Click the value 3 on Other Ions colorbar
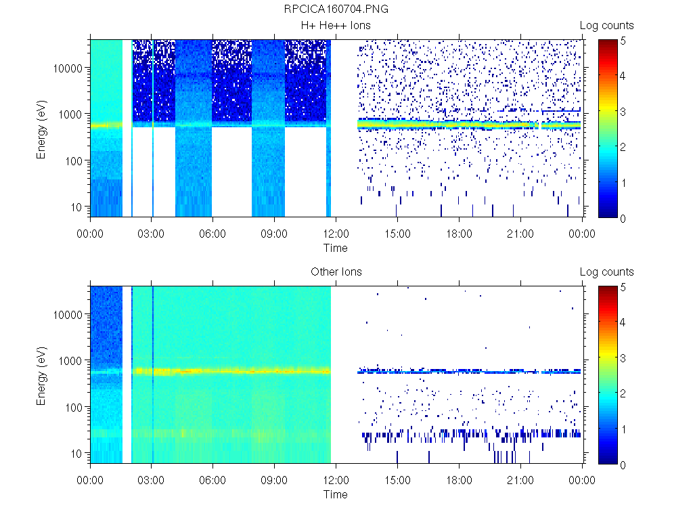This screenshot has width=693, height=520. [x=623, y=358]
